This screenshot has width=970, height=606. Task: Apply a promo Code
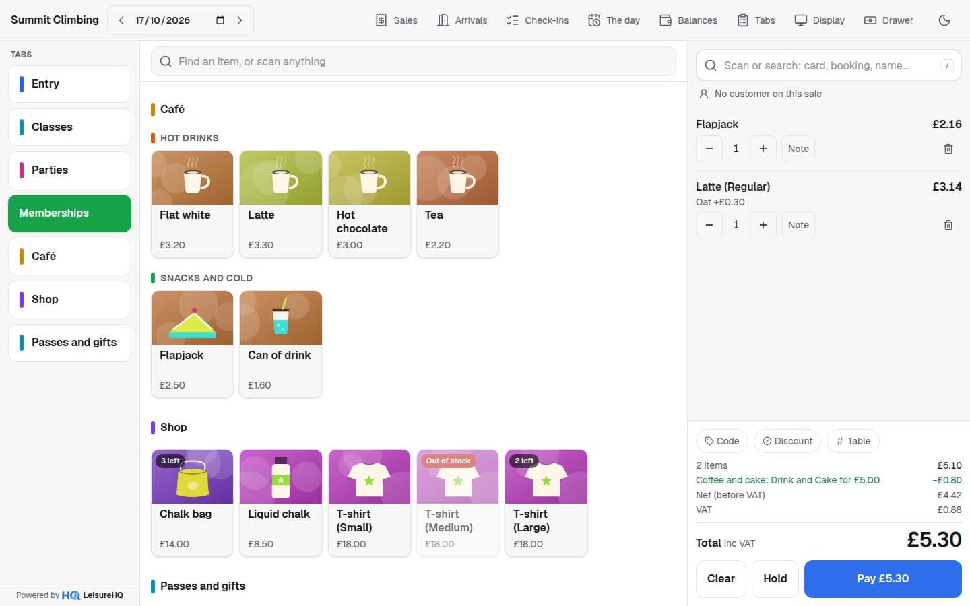721,441
